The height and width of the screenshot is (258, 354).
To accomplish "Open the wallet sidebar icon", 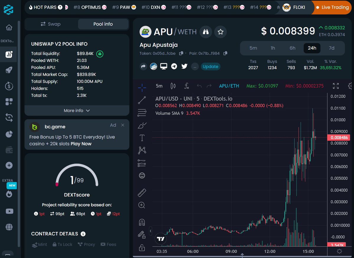I will click(9, 150).
